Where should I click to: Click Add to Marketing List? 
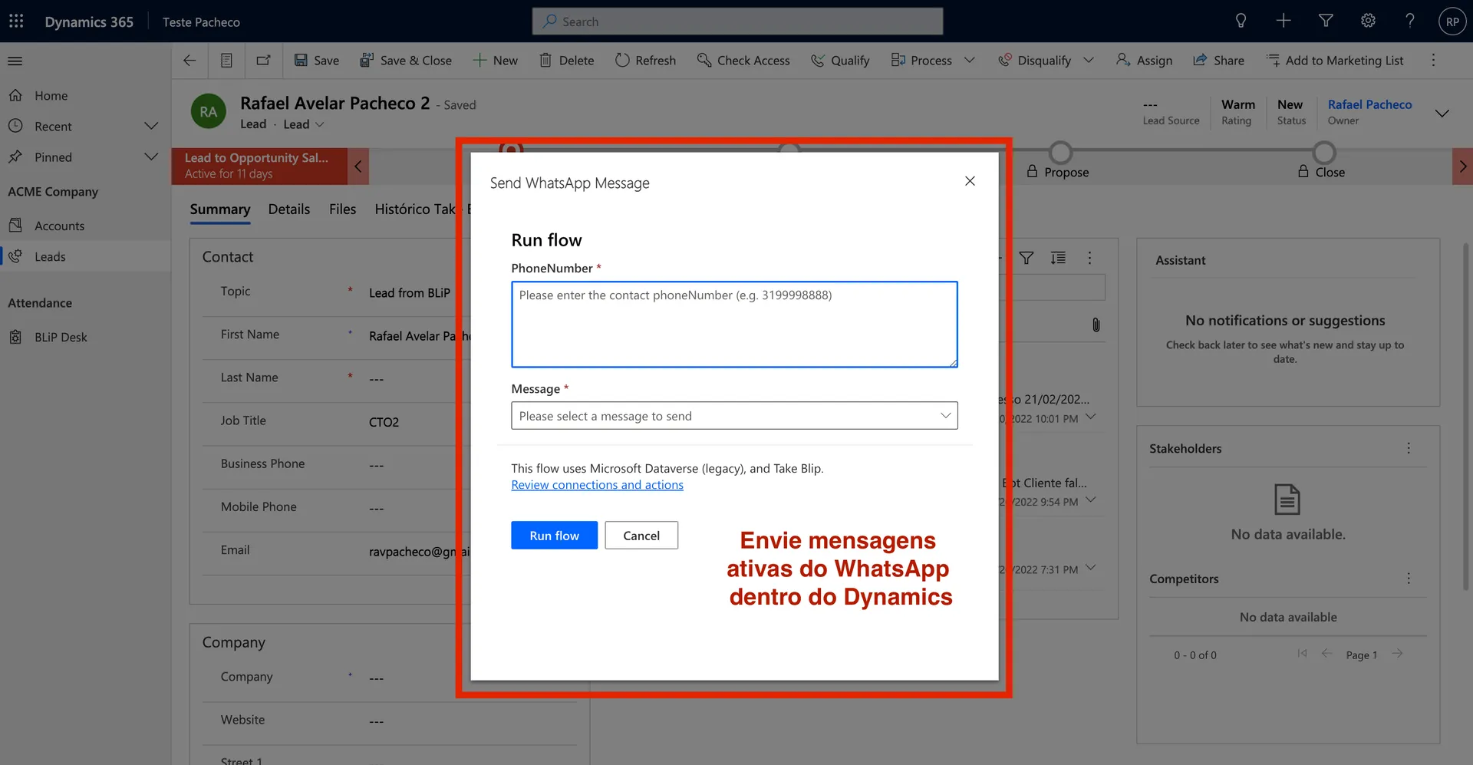coord(1335,61)
